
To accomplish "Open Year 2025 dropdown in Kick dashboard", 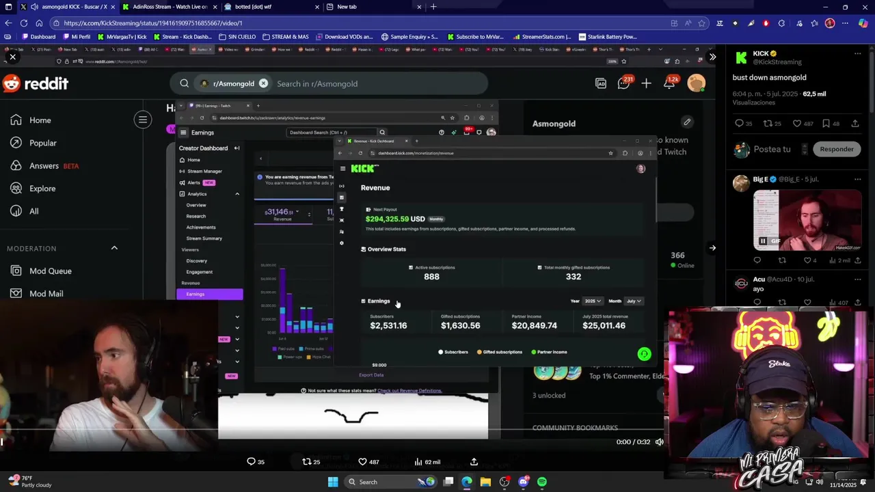I will 592,301.
